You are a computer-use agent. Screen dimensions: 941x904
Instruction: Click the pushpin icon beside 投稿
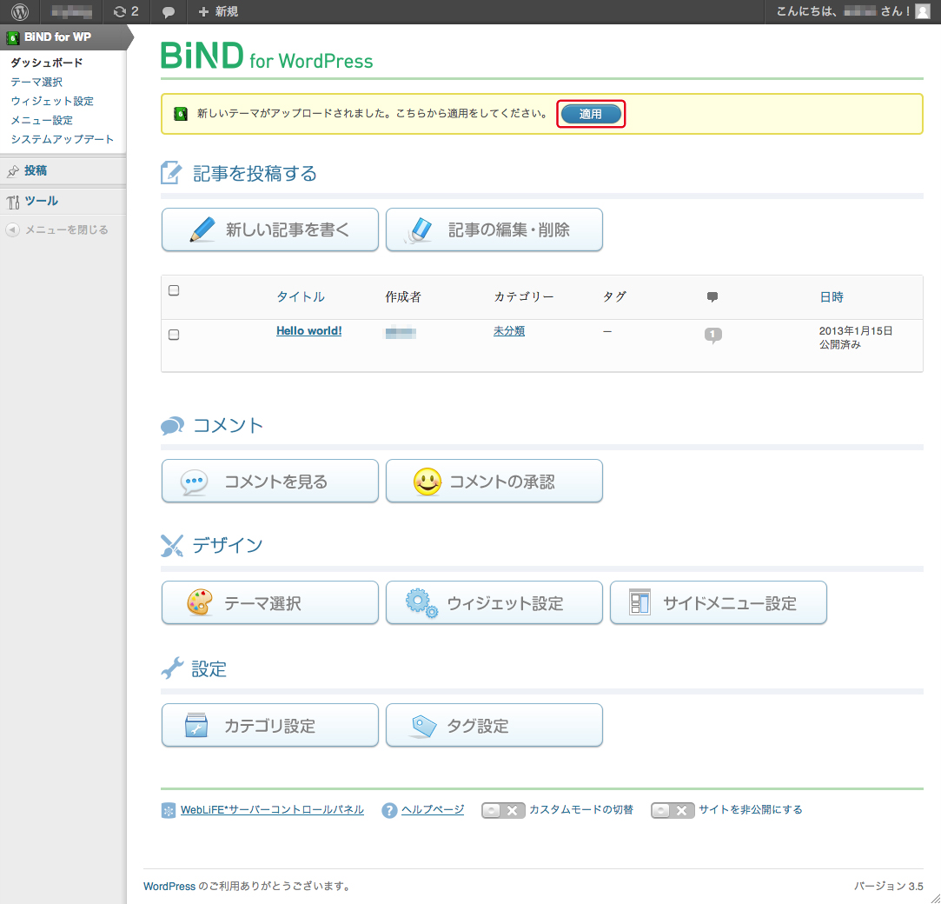tap(13, 172)
